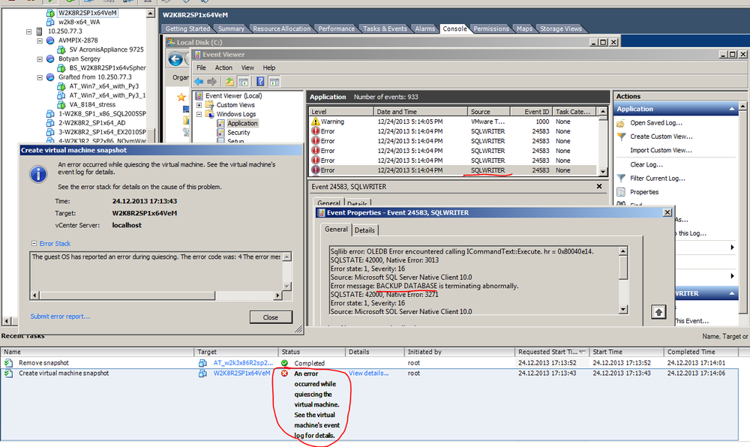Click the Remove snapshot task icon
The image size is (750, 447).
tap(8, 363)
